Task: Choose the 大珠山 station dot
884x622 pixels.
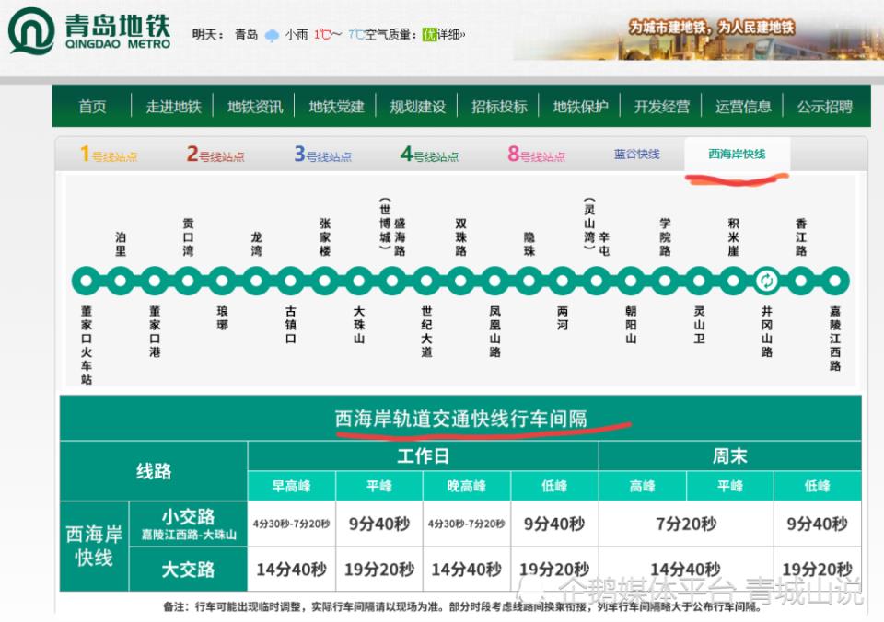Action: coord(358,280)
